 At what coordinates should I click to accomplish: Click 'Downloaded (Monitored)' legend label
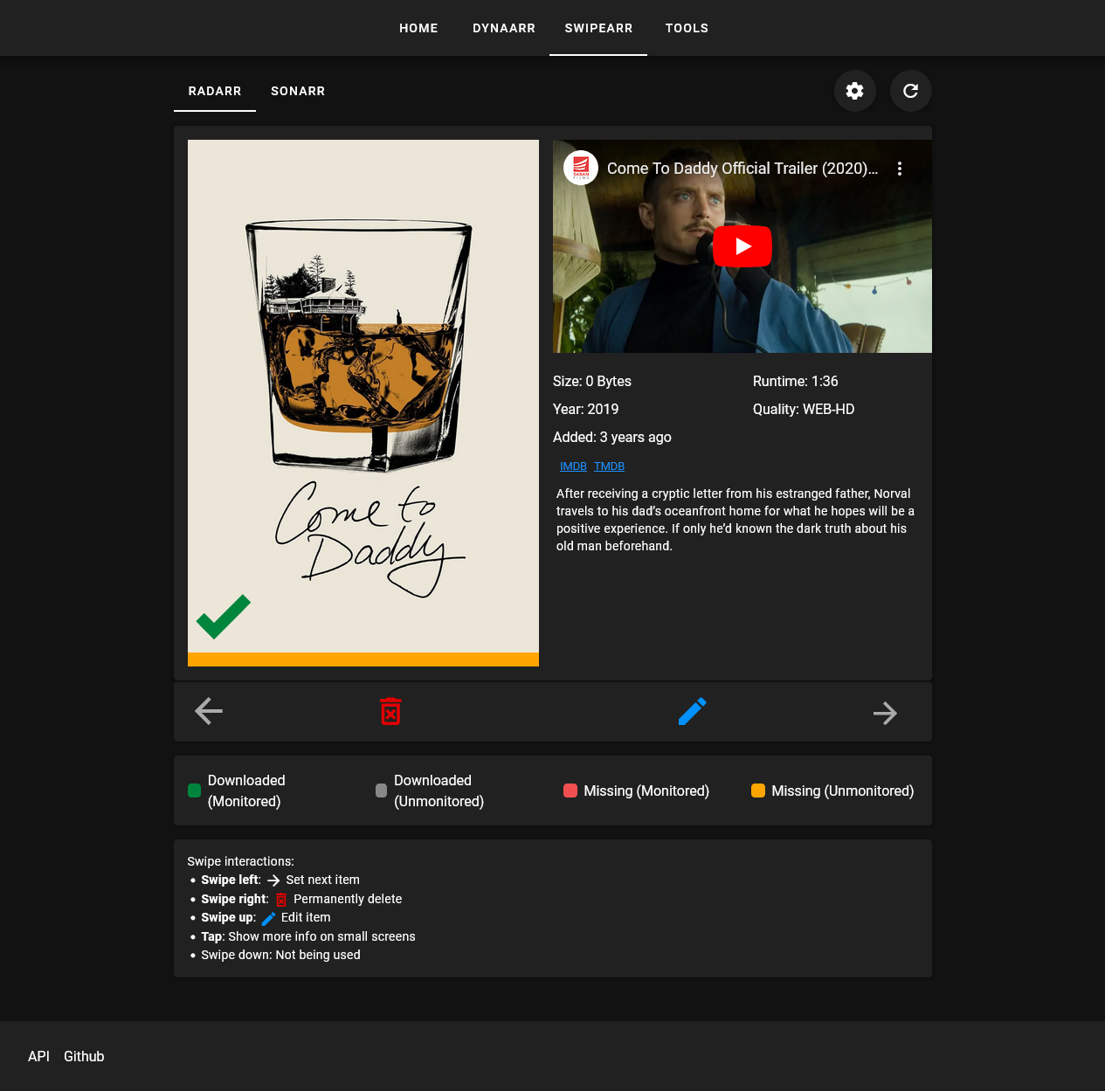[246, 791]
